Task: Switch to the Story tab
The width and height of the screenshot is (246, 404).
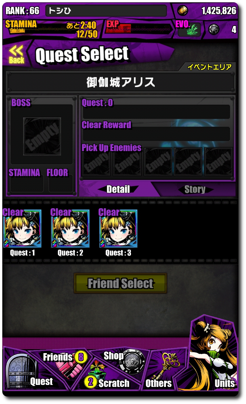Action: click(195, 189)
